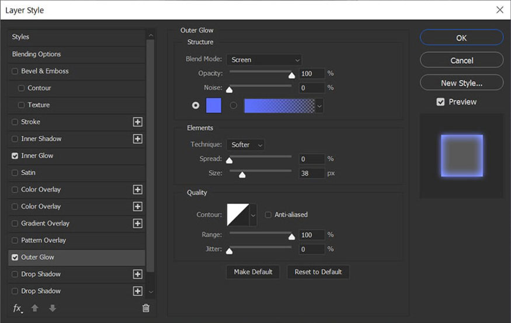The image size is (511, 323).
Task: Add another Stroke with plus icon
Action: click(137, 122)
